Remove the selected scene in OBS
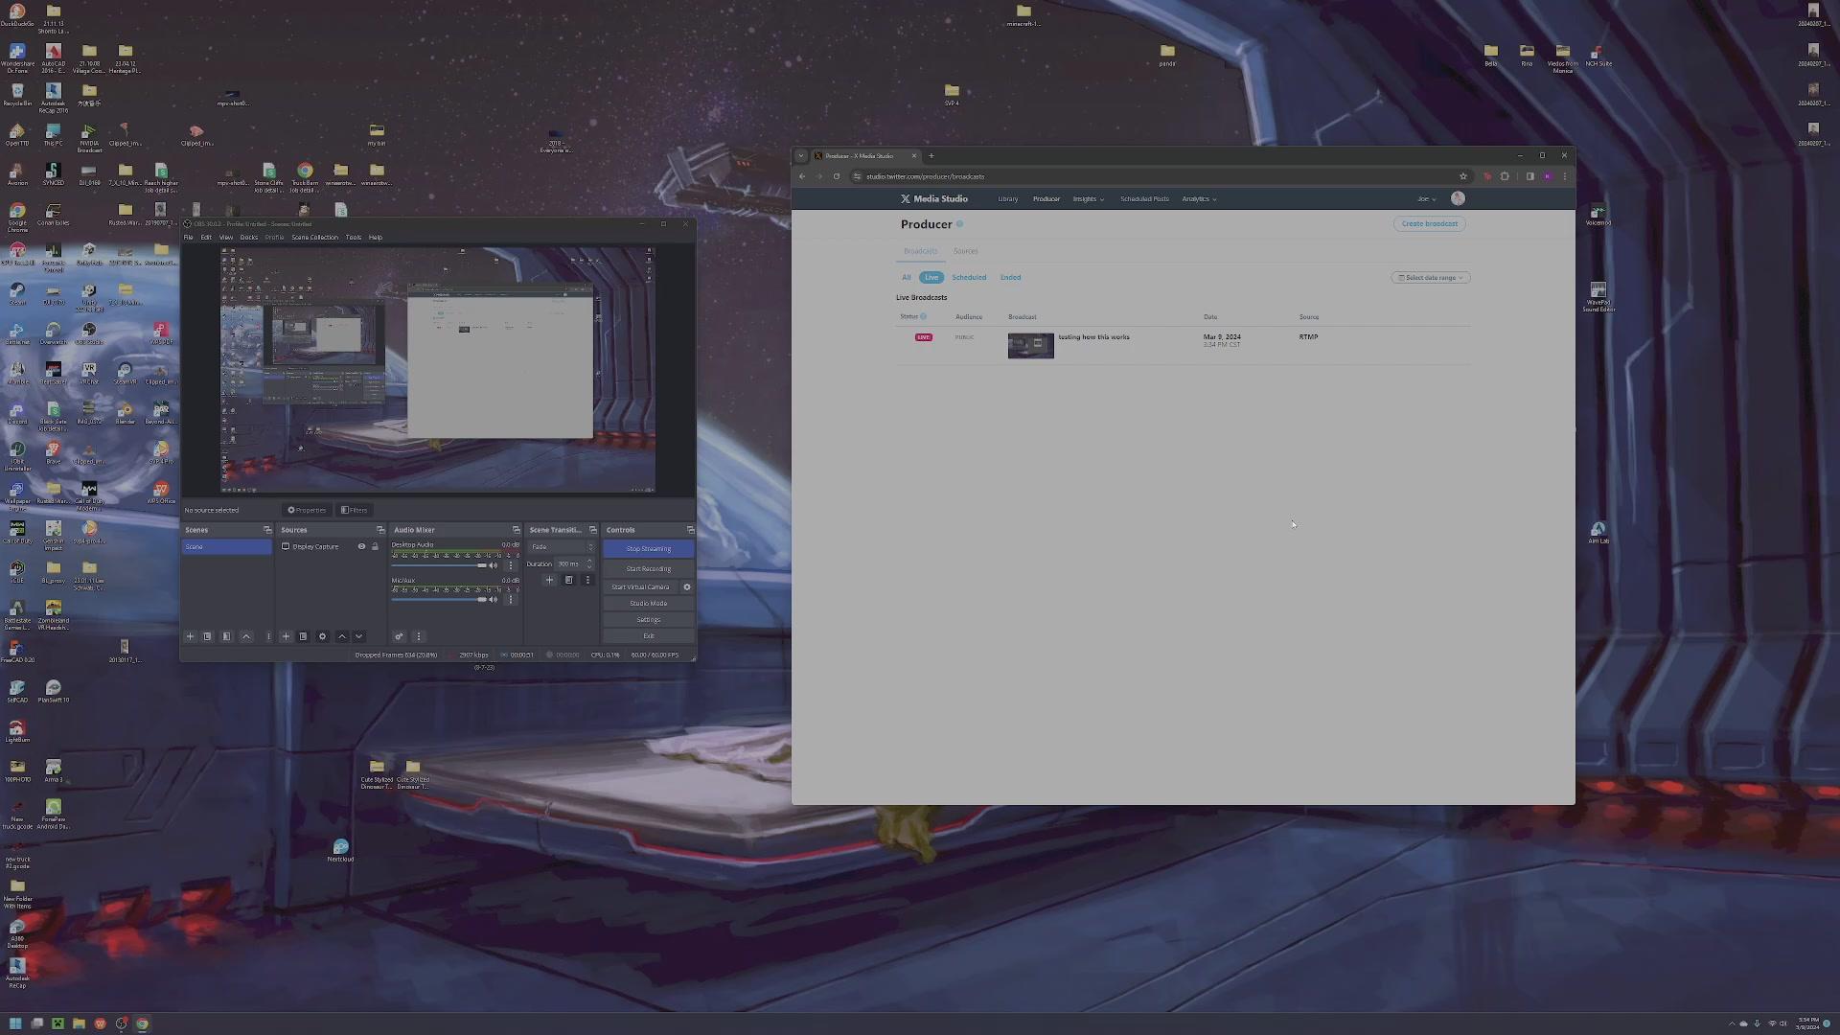Viewport: 1840px width, 1035px height. [207, 636]
